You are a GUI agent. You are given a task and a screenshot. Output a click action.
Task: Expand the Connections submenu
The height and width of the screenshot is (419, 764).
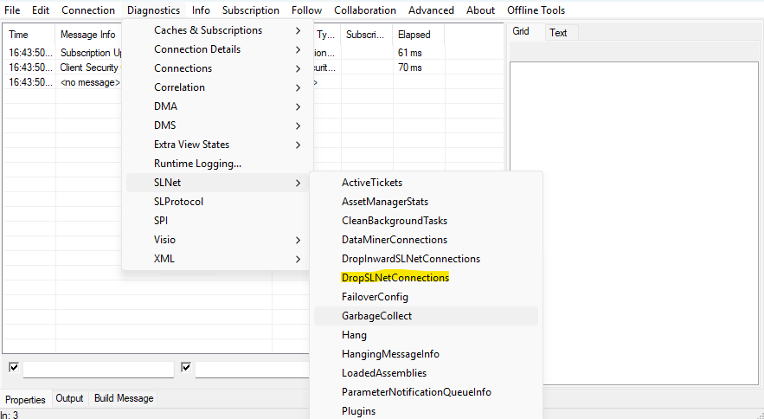pos(217,68)
